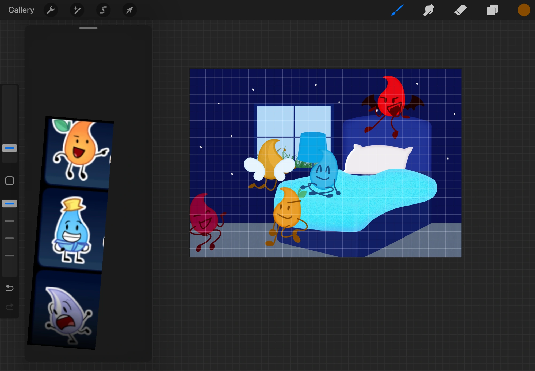Screen dimensions: 535x371
Task: Adjust the brush size slider
Action: pos(9,148)
